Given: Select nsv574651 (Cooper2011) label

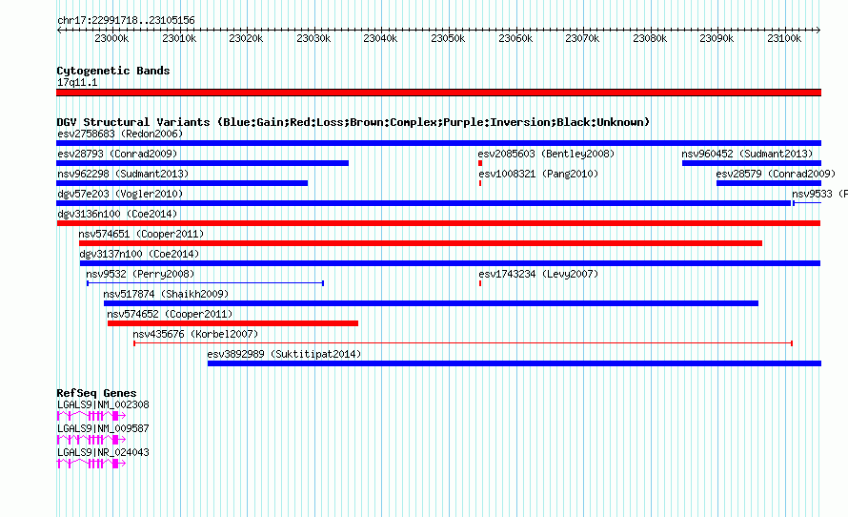Looking at the screenshot, I should (x=141, y=234).
